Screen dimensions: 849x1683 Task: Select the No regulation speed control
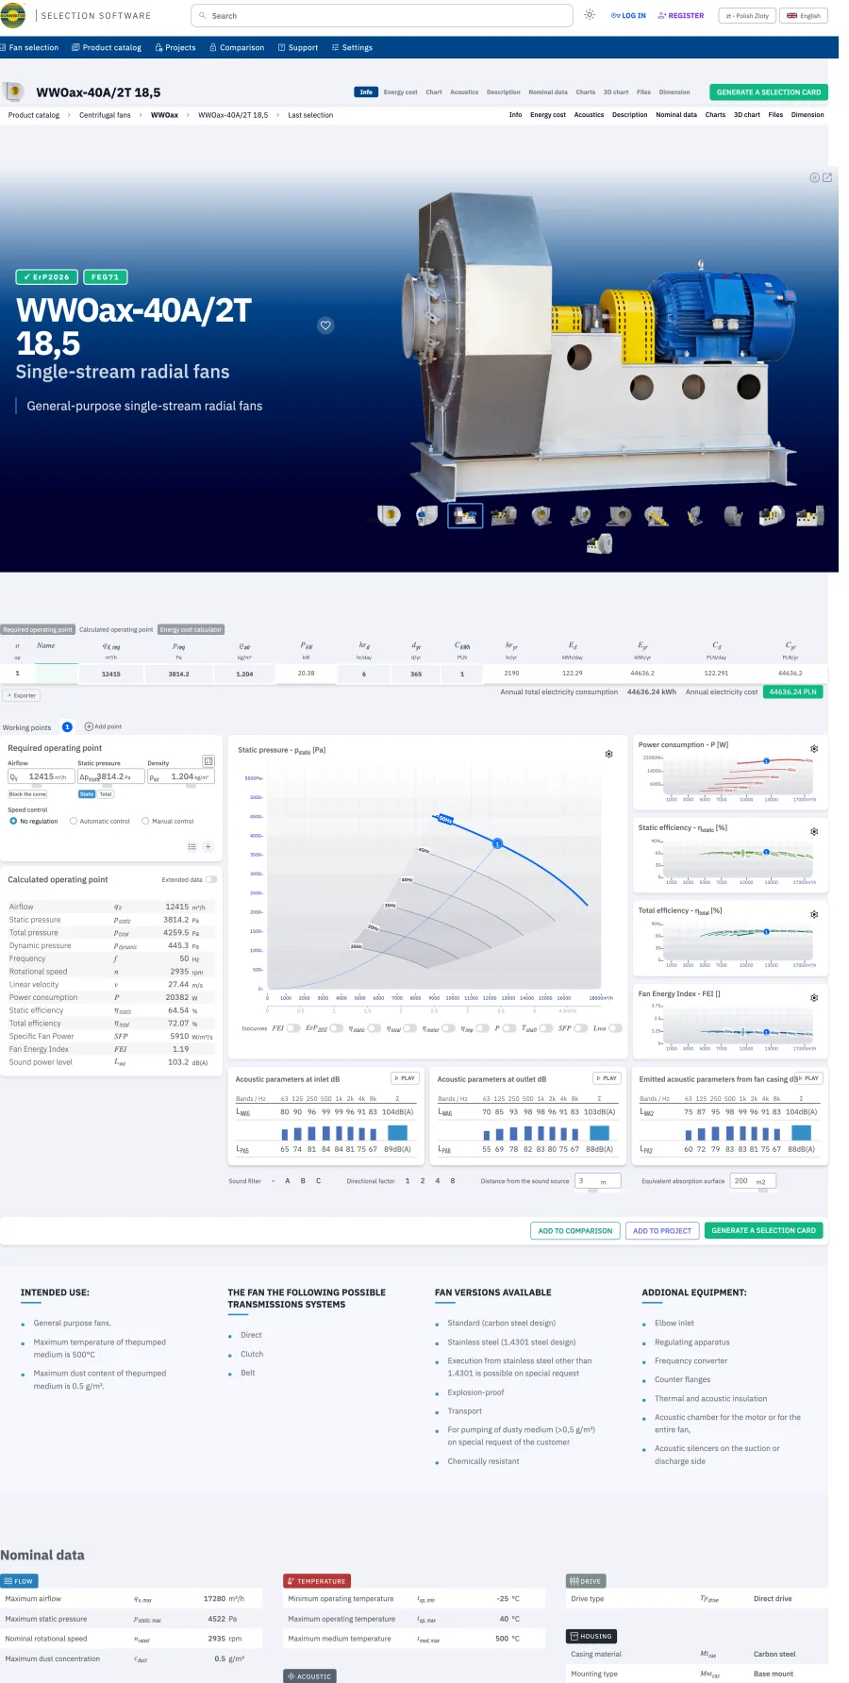(13, 821)
